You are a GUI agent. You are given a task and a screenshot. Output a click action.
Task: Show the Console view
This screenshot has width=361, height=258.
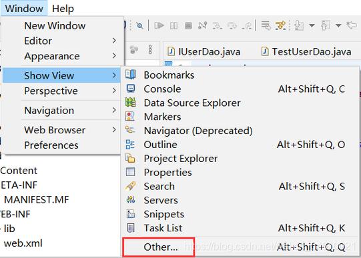pos(240,89)
